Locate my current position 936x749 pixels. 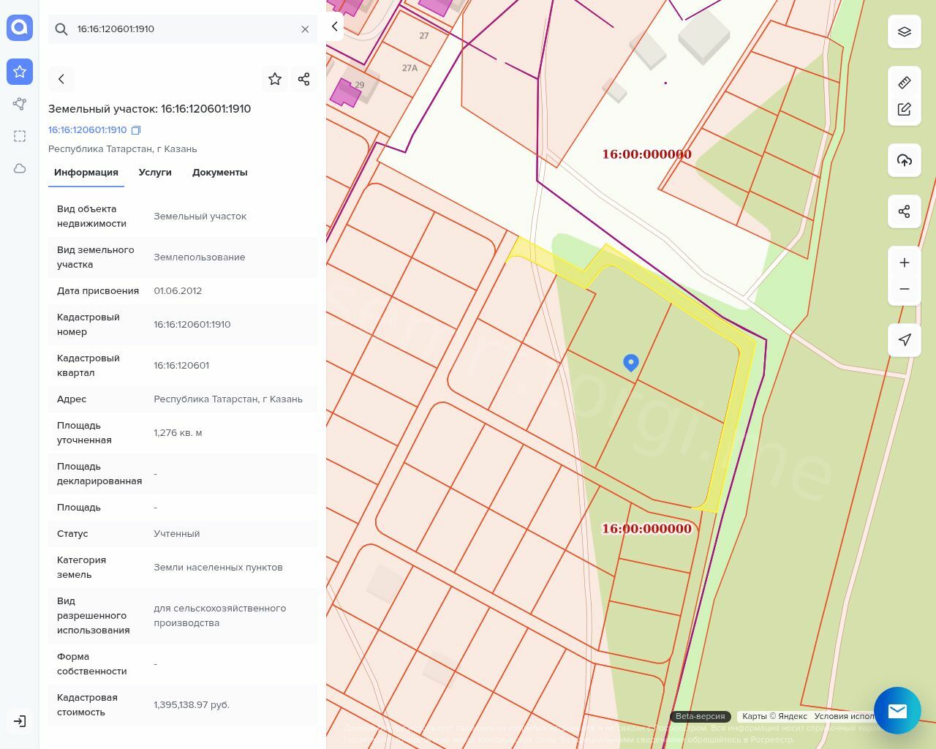tap(905, 339)
